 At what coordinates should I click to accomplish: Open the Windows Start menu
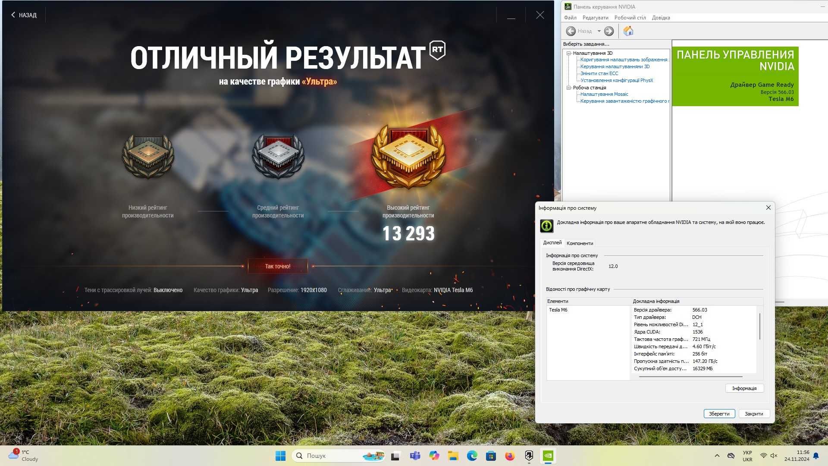pos(280,456)
